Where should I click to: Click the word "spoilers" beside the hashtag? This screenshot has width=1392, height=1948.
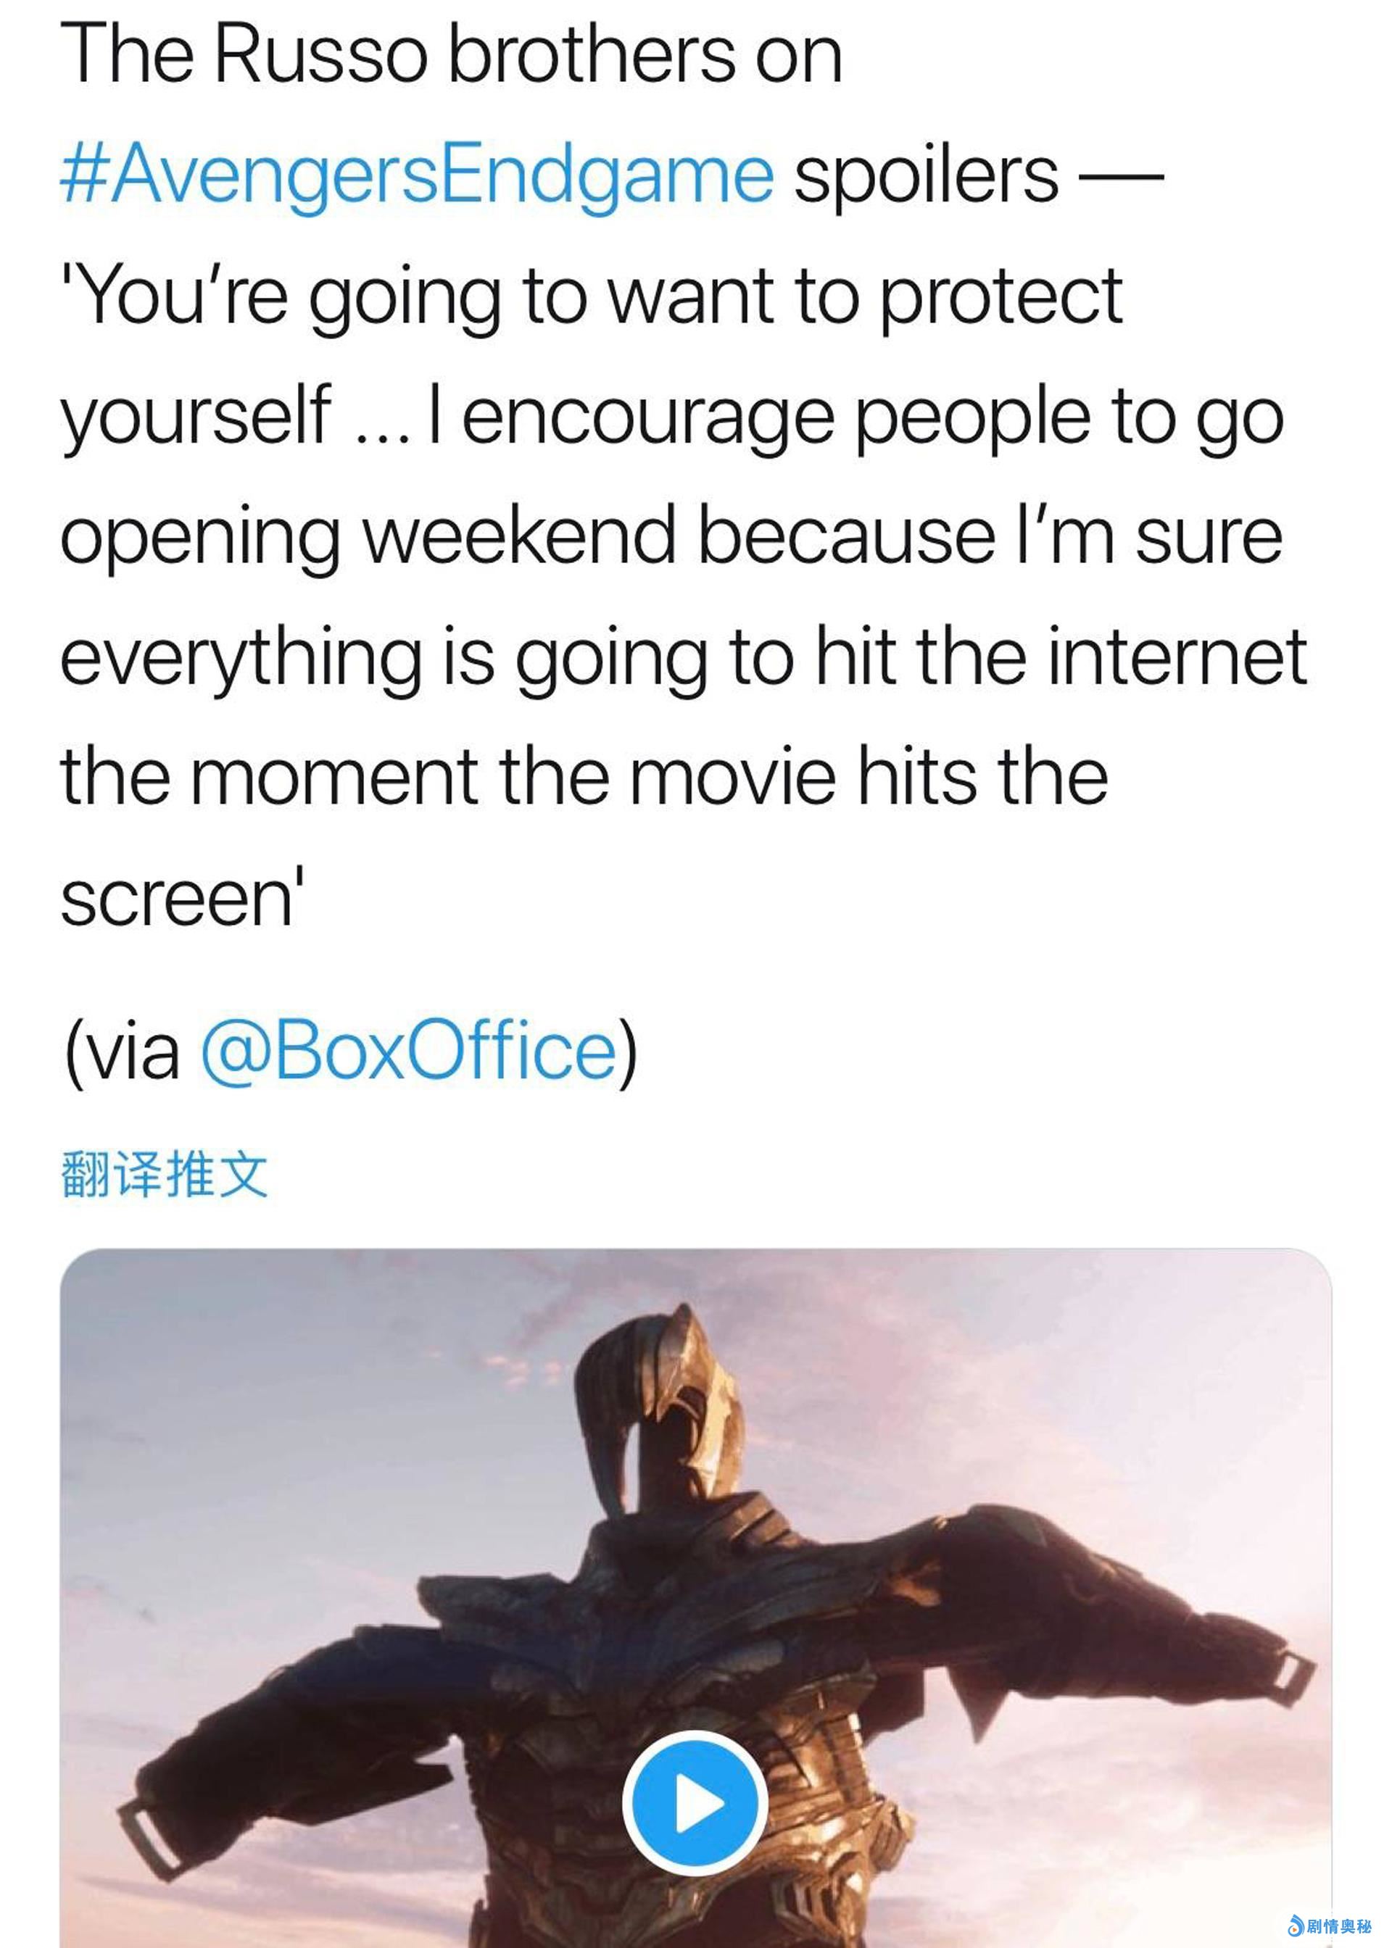927,175
